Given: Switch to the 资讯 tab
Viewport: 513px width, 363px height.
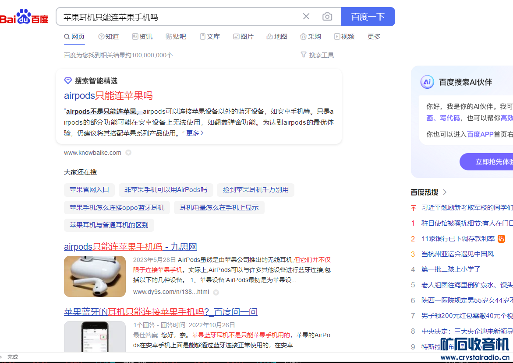Looking at the screenshot, I should click(x=142, y=37).
